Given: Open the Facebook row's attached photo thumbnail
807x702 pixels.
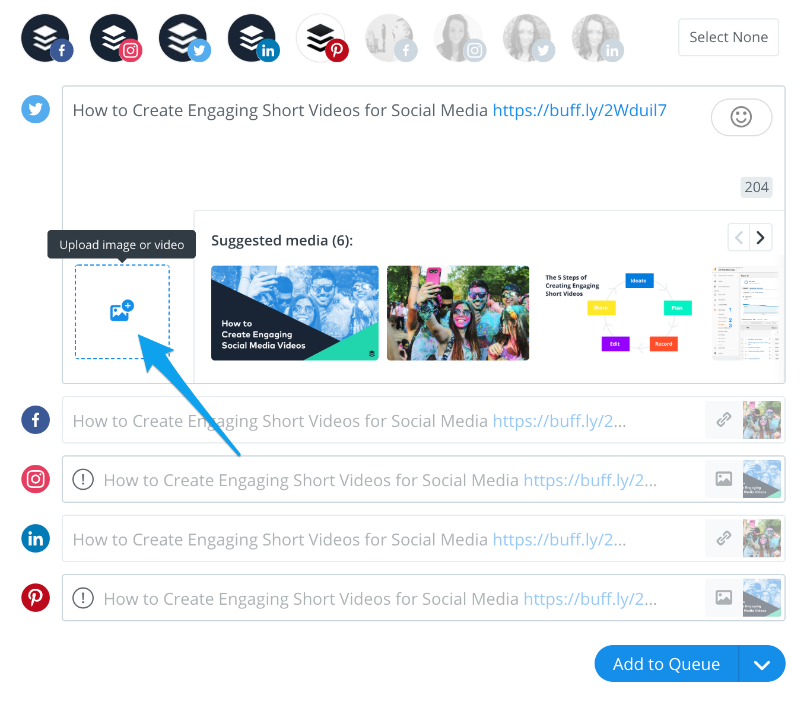Looking at the screenshot, I should pyautogui.click(x=762, y=420).
